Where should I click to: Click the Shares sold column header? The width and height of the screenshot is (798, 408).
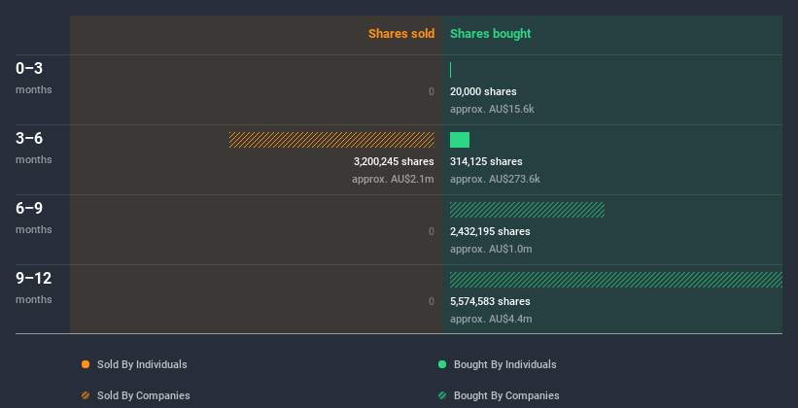click(x=401, y=34)
